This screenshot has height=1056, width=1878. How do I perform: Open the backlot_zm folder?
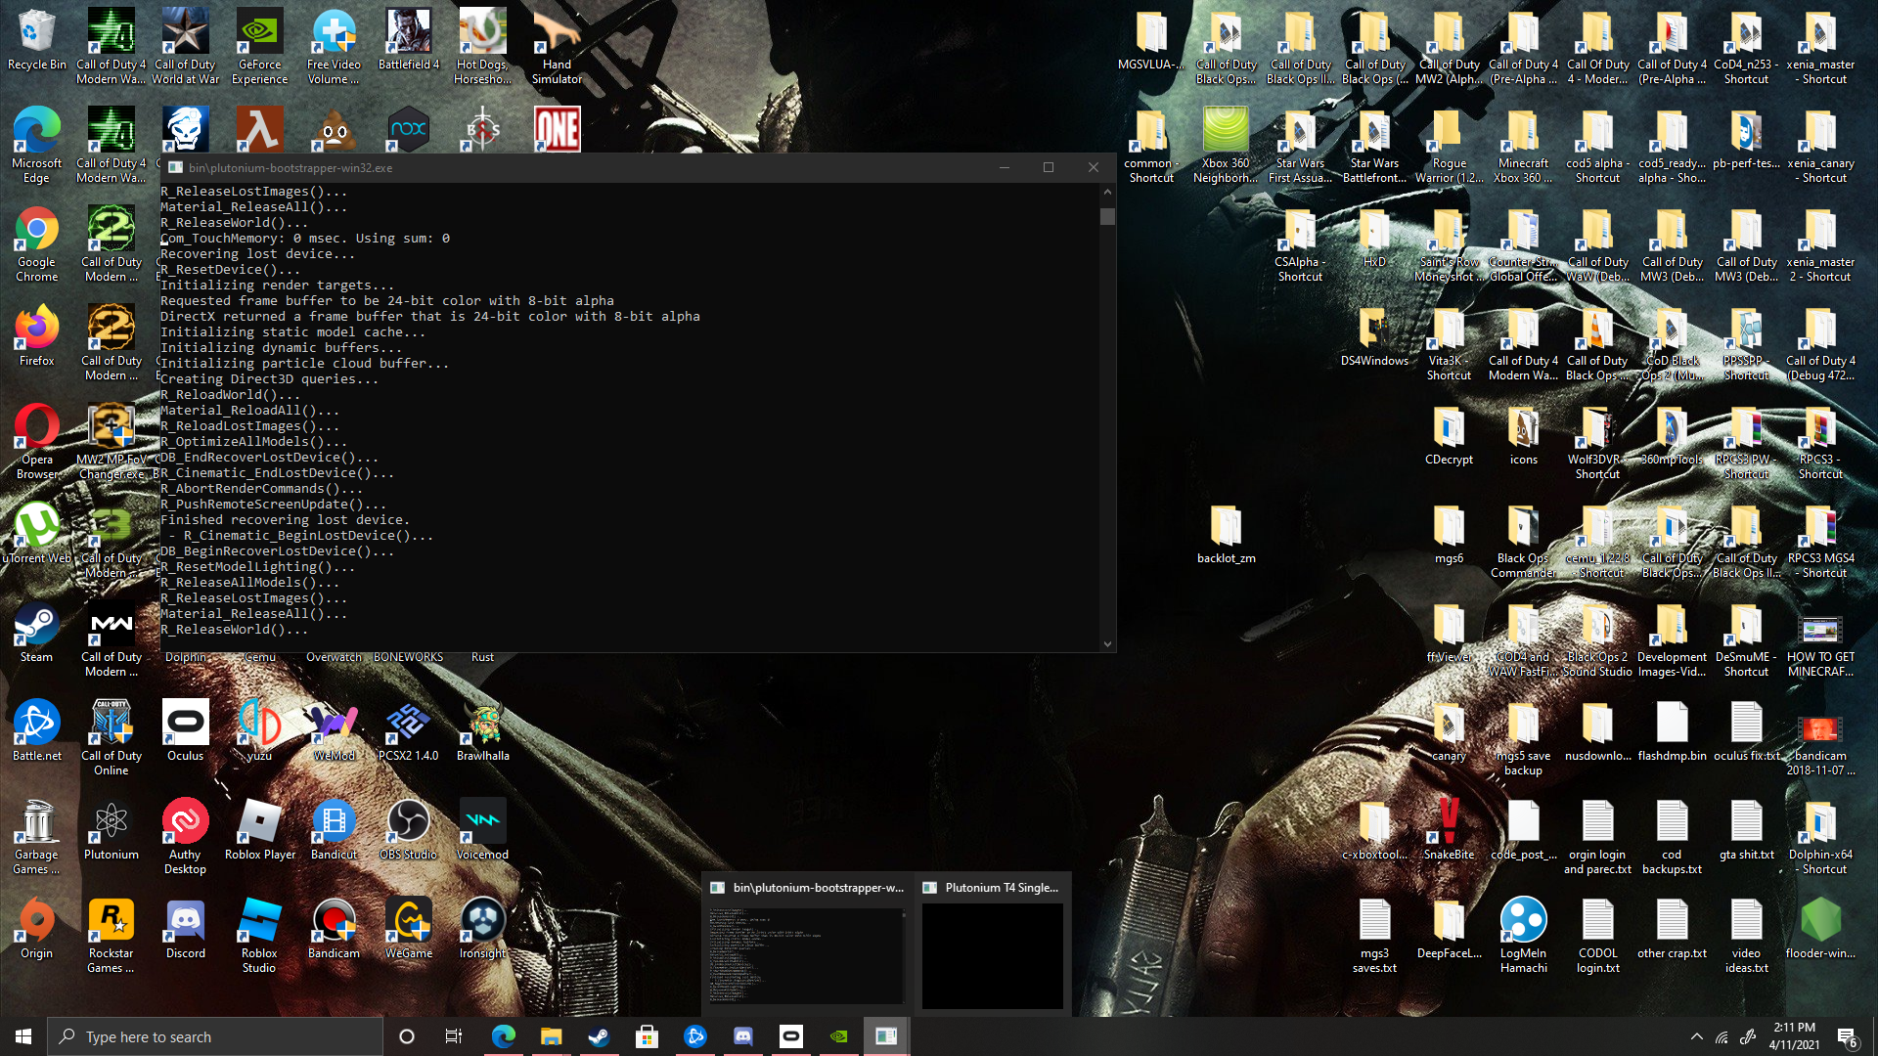pyautogui.click(x=1226, y=534)
